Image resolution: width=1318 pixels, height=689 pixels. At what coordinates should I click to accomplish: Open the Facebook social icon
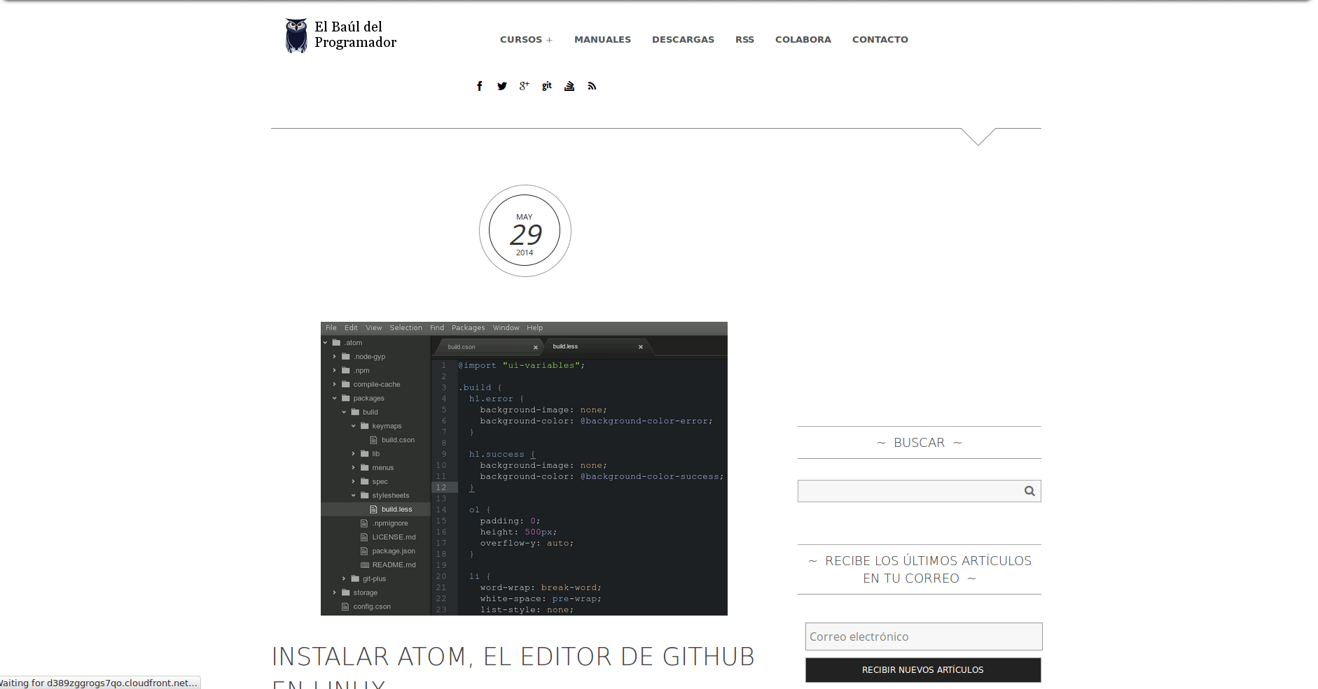tap(480, 86)
